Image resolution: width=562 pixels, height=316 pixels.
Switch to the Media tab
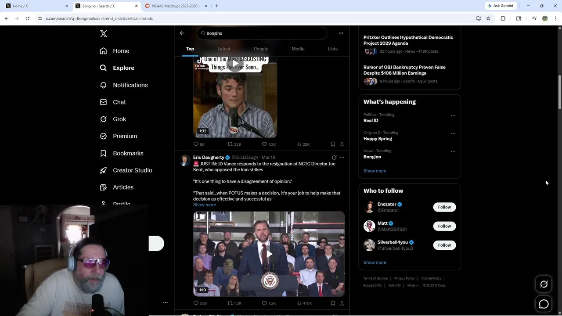coord(298,49)
